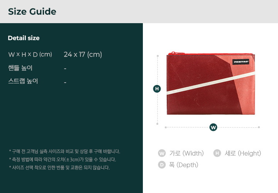This screenshot has width=278, height=193.
Task: Click the ±3cm measurement tolerance note
Action: point(63,159)
